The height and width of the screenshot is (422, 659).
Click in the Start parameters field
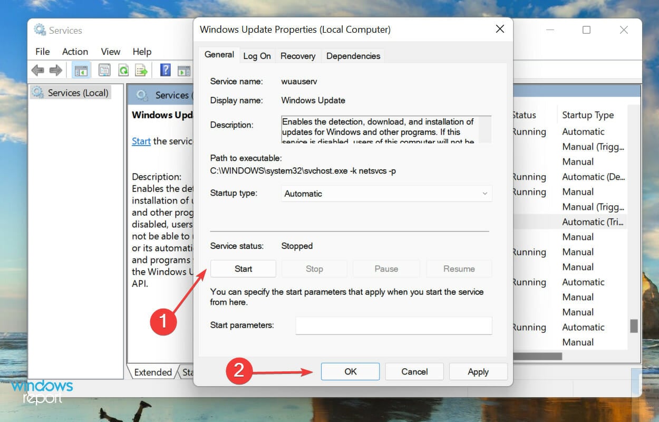click(x=393, y=325)
